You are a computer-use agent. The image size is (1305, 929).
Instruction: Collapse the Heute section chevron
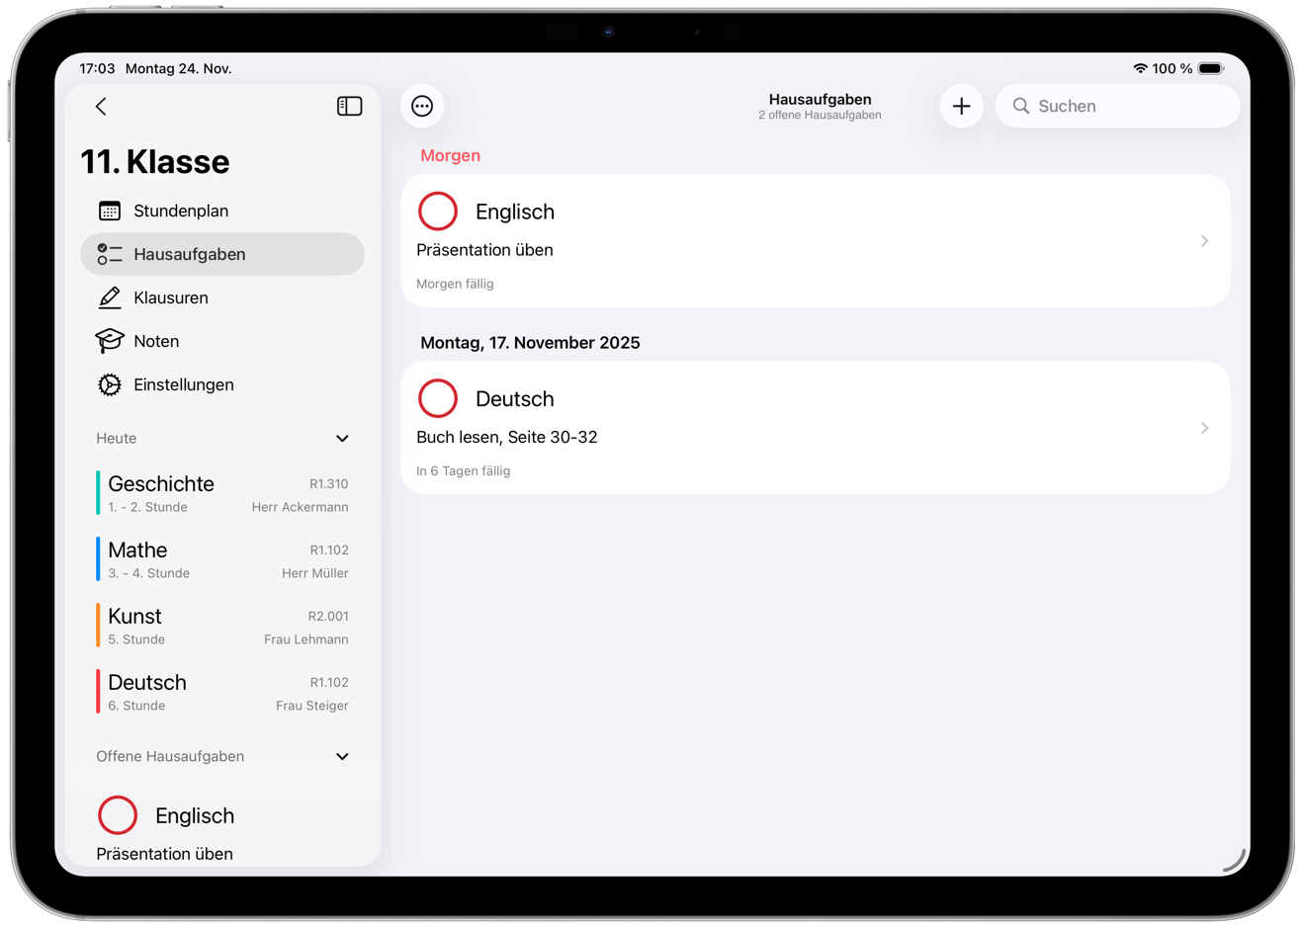[x=342, y=439]
